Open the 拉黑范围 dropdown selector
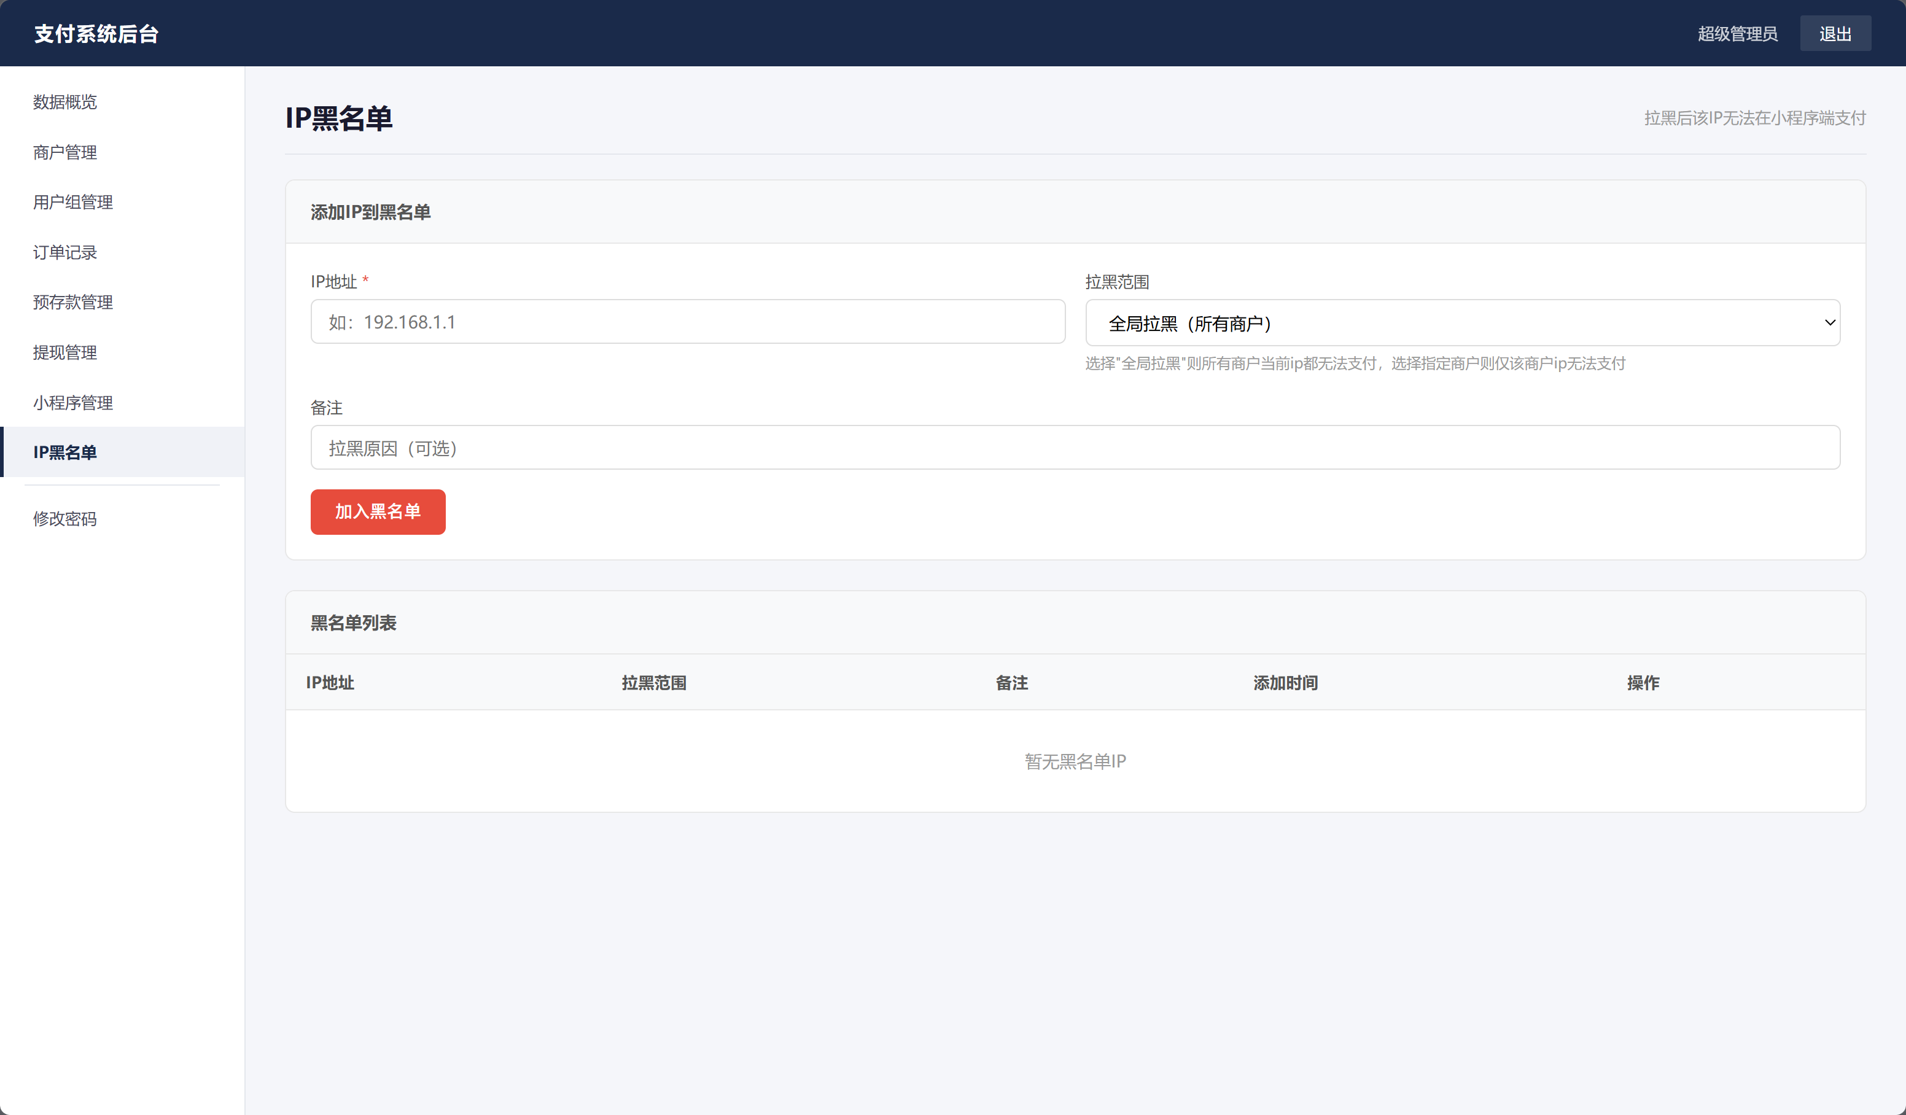The image size is (1906, 1115). [x=1462, y=323]
